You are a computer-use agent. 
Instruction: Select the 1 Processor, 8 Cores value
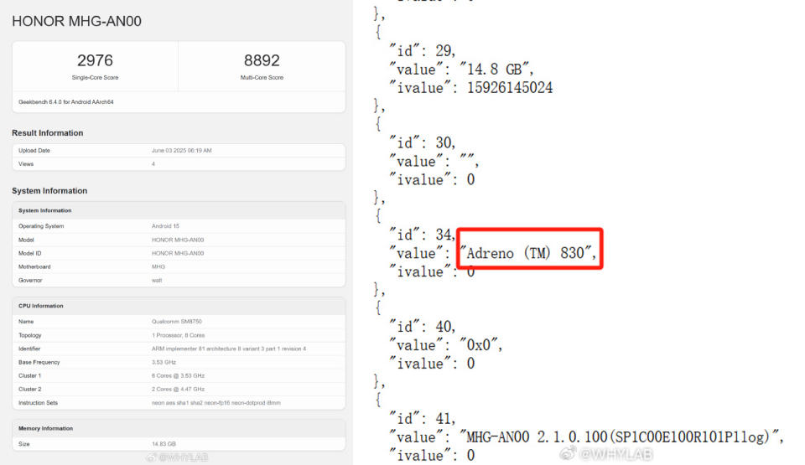click(178, 335)
